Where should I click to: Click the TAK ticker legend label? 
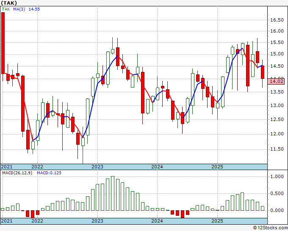[6, 9]
